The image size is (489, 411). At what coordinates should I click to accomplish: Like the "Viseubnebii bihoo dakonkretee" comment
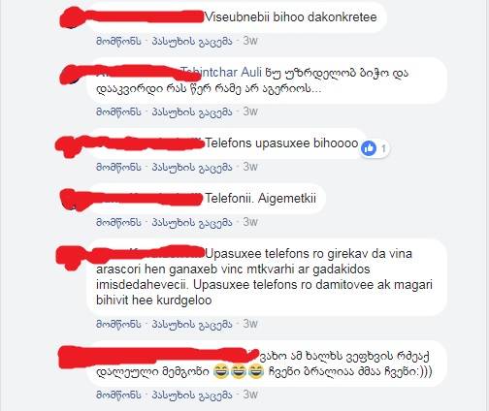(118, 41)
